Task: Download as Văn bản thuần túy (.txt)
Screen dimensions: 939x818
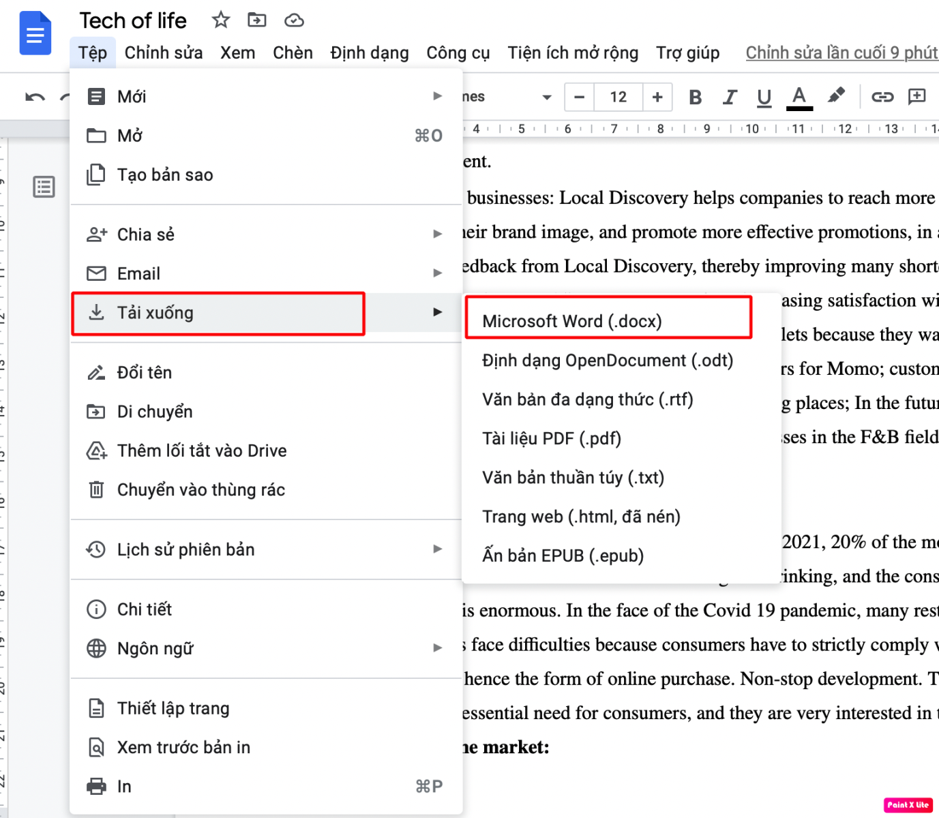Action: pyautogui.click(x=621, y=477)
